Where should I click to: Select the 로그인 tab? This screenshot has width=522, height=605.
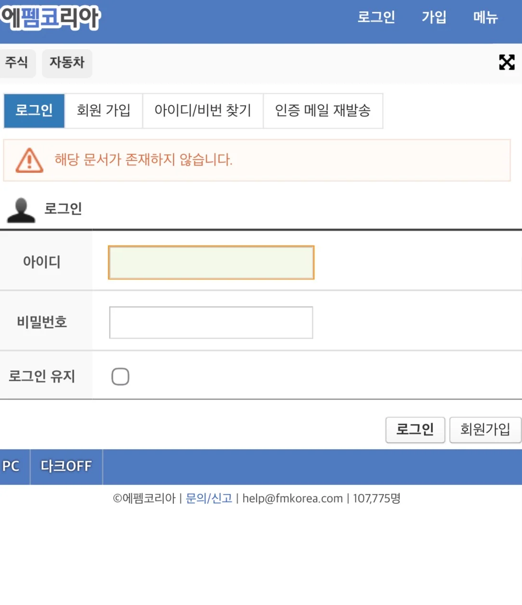[34, 111]
